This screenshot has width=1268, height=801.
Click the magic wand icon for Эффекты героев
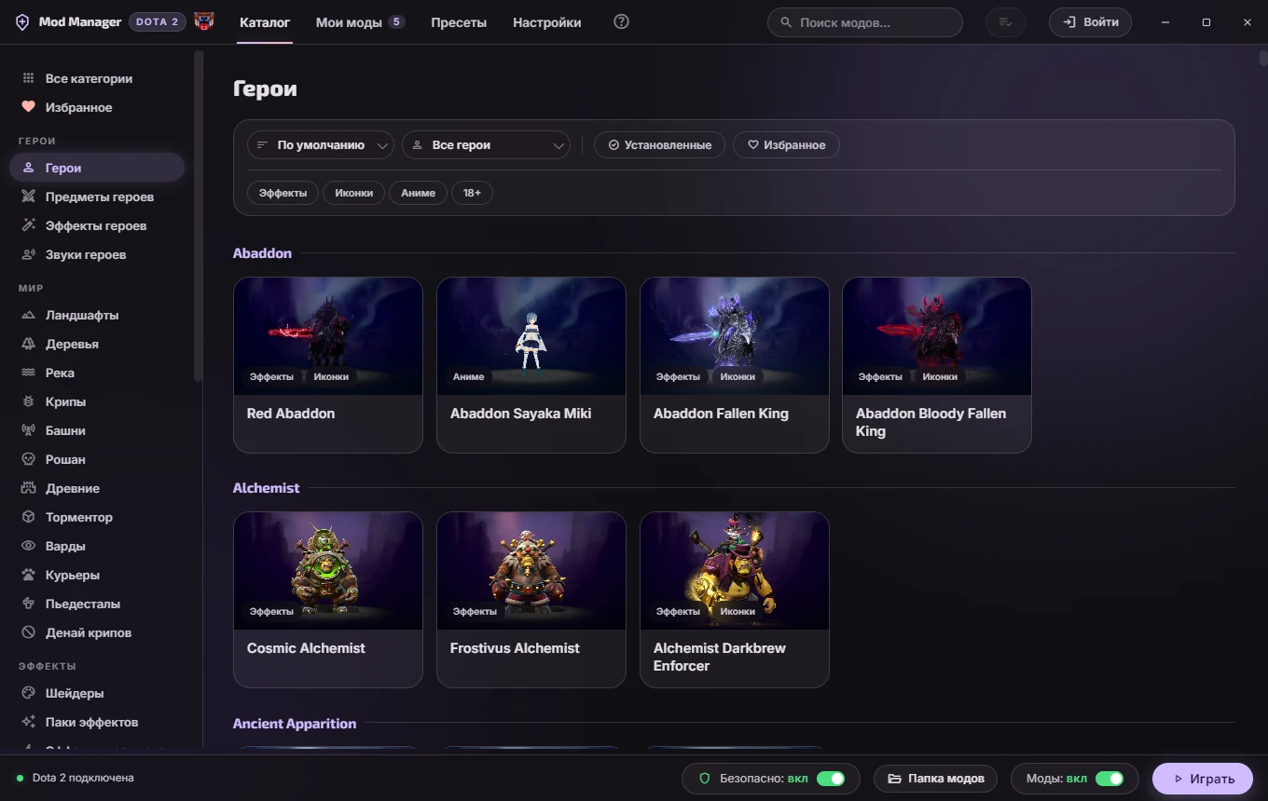(x=28, y=226)
